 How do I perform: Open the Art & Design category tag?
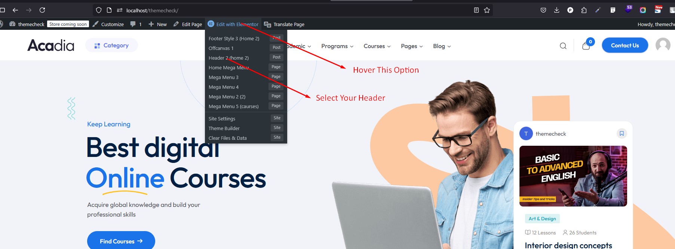coord(542,219)
